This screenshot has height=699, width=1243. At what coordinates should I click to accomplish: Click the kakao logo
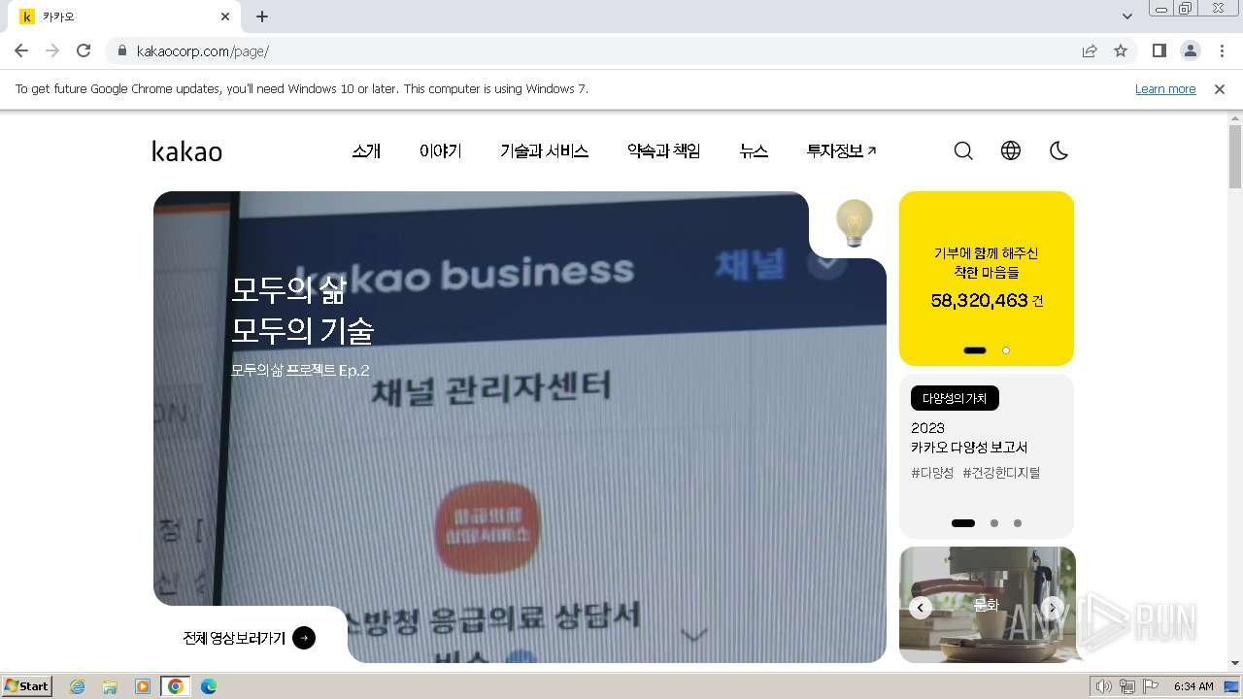pyautogui.click(x=186, y=150)
